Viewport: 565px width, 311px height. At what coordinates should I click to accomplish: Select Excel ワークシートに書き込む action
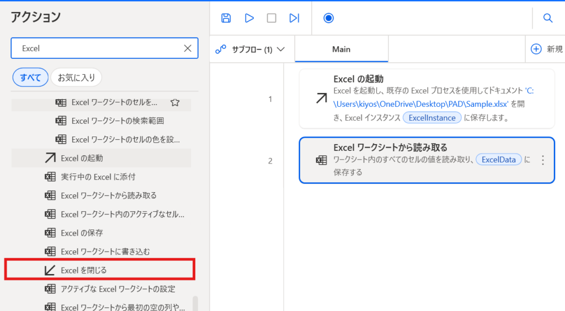(x=102, y=252)
